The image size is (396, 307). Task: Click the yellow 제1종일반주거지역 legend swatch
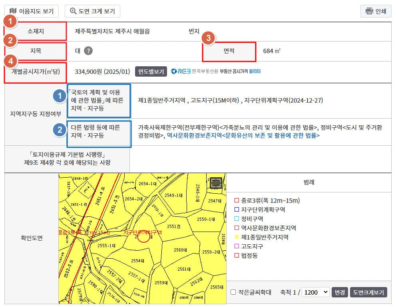pyautogui.click(x=237, y=237)
